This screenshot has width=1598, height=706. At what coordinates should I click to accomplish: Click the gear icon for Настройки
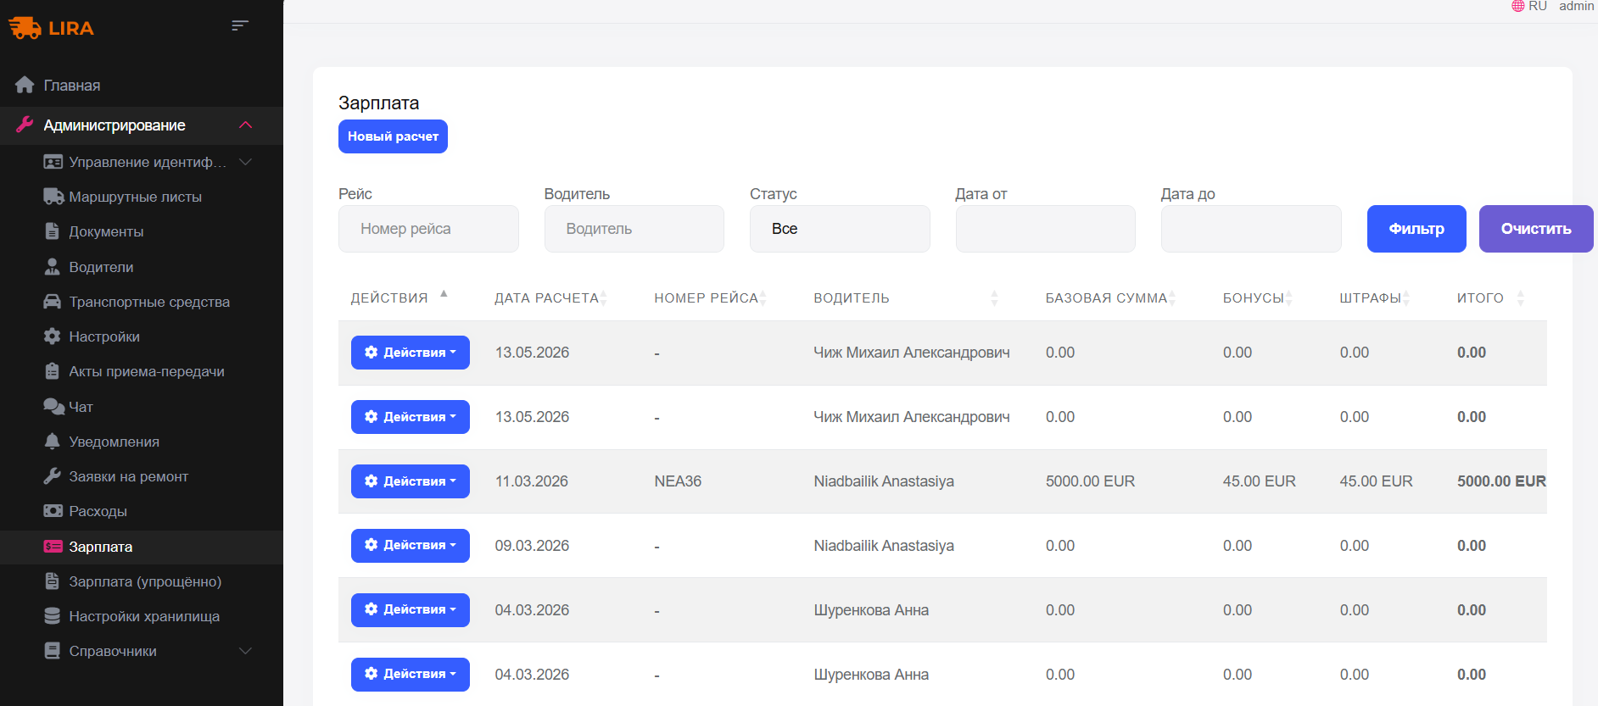tap(53, 336)
